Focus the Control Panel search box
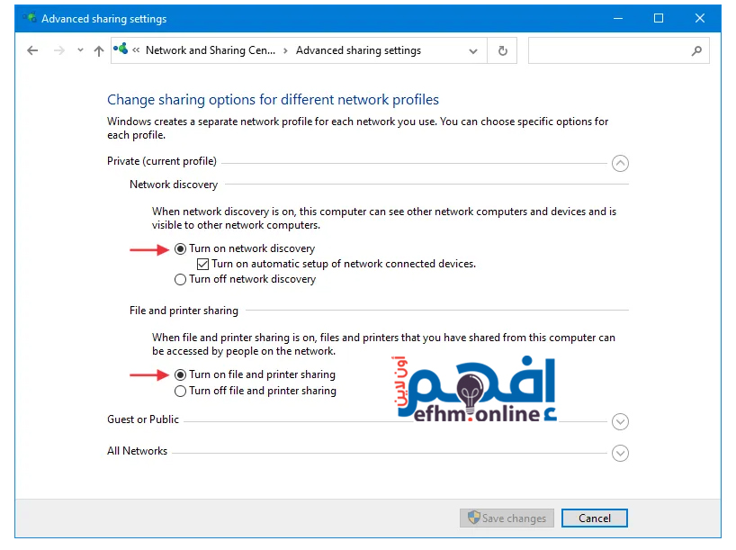This screenshot has height=550, width=736. coord(619,50)
